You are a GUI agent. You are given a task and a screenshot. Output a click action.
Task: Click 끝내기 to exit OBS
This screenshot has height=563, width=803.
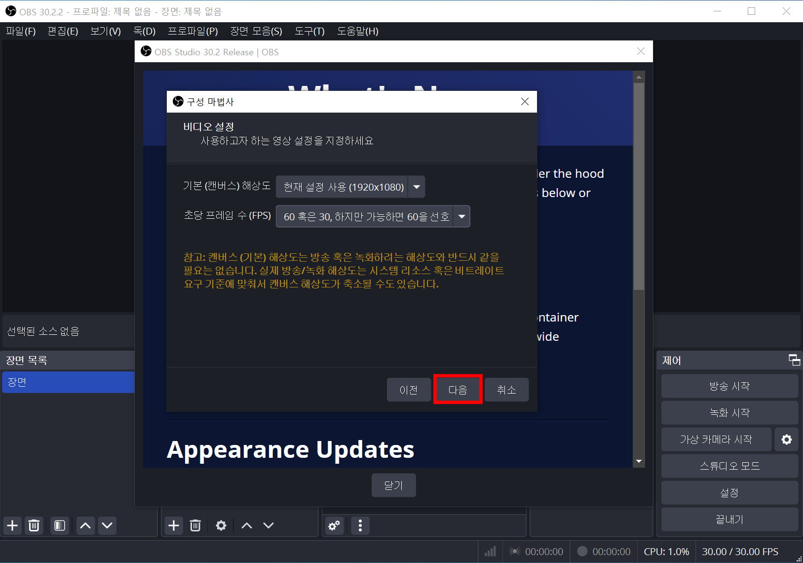pyautogui.click(x=729, y=519)
